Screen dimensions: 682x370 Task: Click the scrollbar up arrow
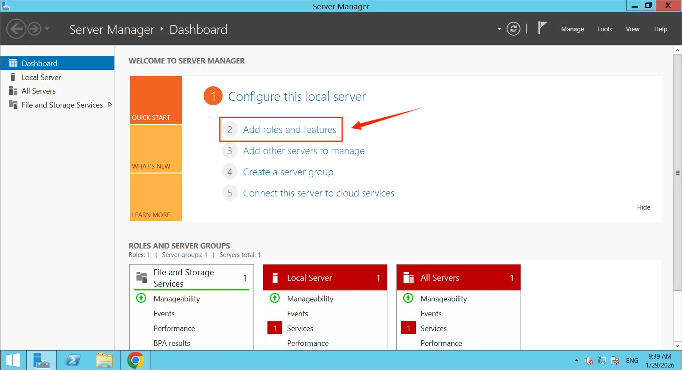677,50
